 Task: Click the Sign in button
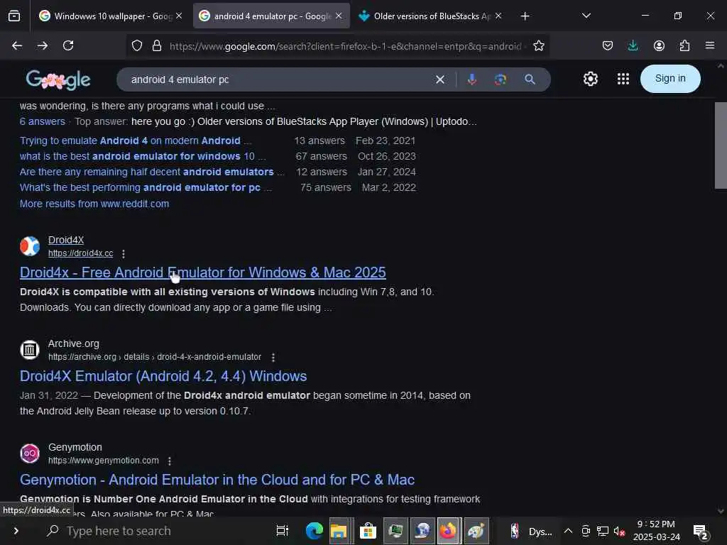[x=670, y=79]
